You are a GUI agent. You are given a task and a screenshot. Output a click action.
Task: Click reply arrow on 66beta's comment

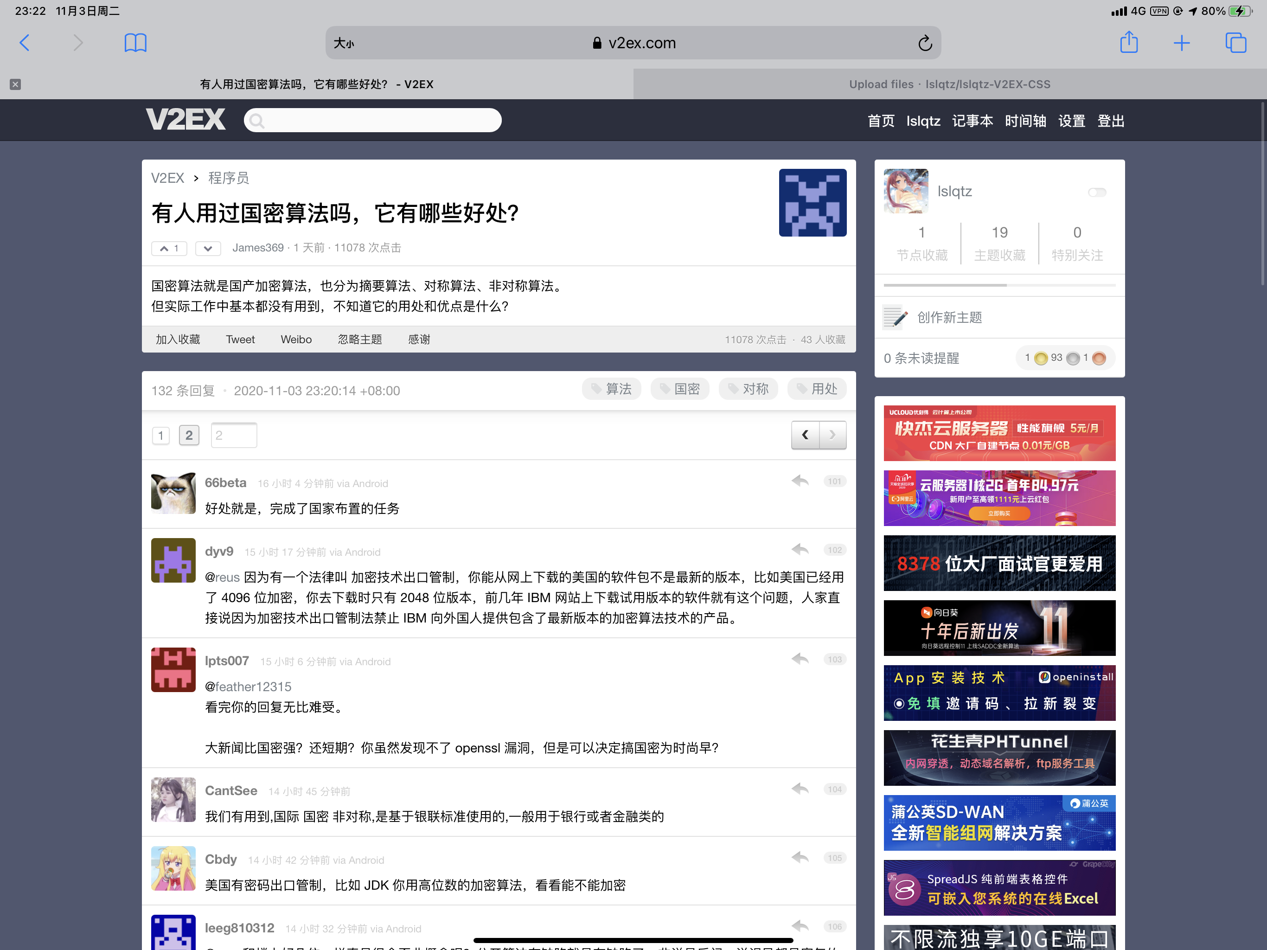tap(800, 481)
